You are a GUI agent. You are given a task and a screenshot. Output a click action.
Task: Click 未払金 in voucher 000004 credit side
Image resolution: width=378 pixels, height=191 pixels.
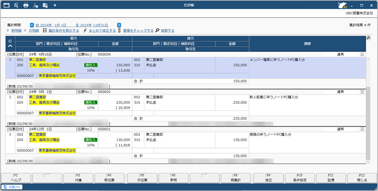(x=151, y=65)
